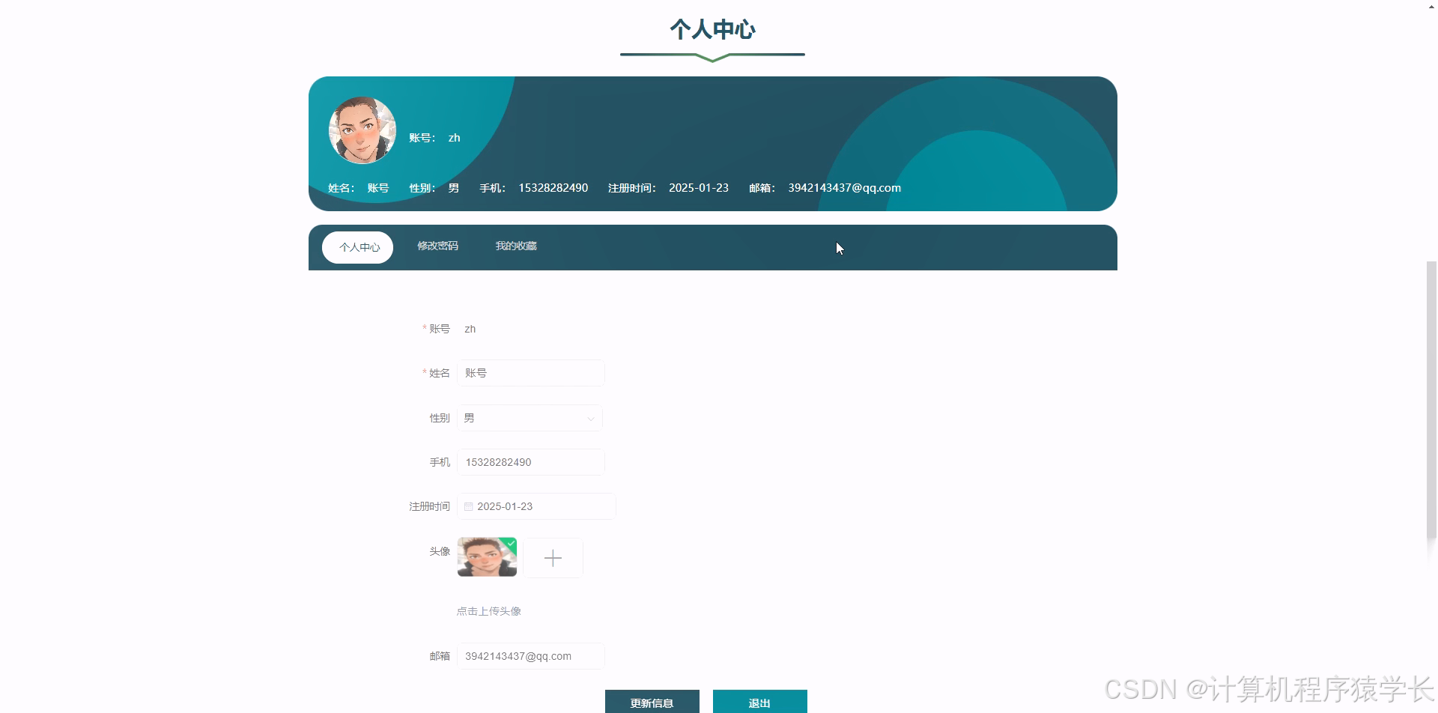Open the calendar icon in 注册时间 field
1438x713 pixels.
pos(468,506)
